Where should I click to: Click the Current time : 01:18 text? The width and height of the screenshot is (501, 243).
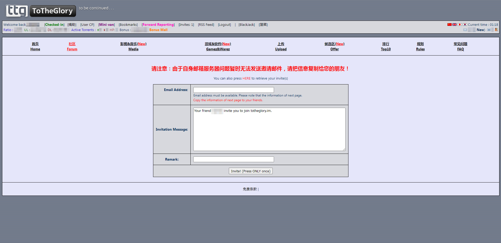click(483, 25)
